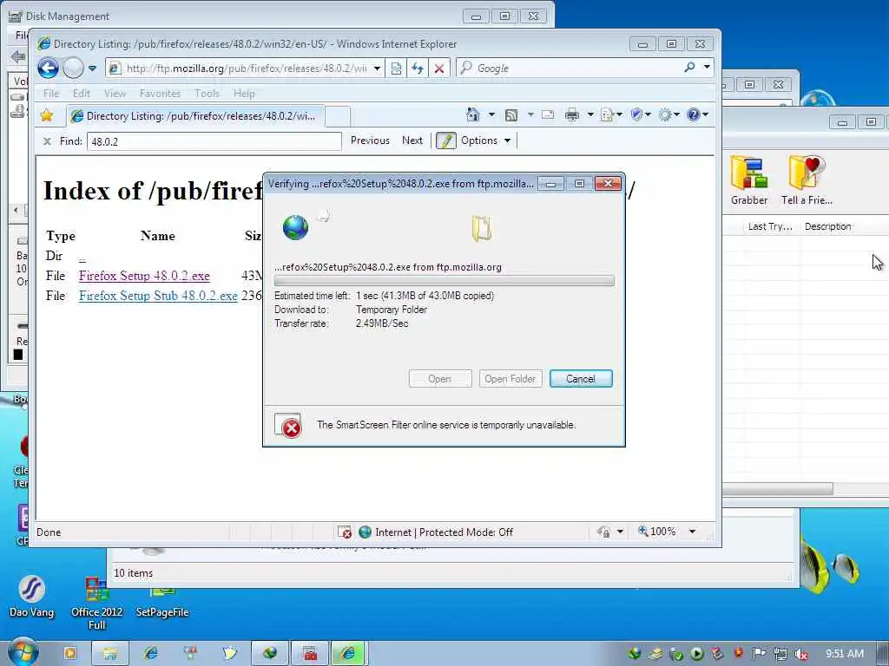Click the download progress bar
The height and width of the screenshot is (666, 889).
coord(444,281)
